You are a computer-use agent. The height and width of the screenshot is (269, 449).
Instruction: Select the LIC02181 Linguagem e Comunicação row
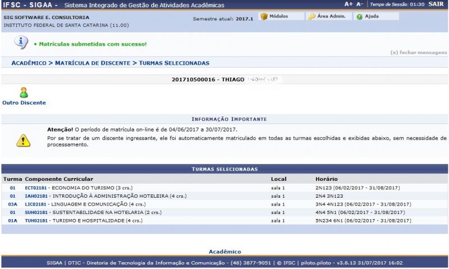coord(36,204)
